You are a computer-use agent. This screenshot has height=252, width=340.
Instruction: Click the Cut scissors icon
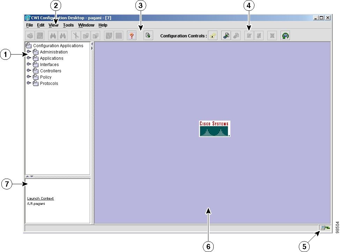[x=76, y=35]
